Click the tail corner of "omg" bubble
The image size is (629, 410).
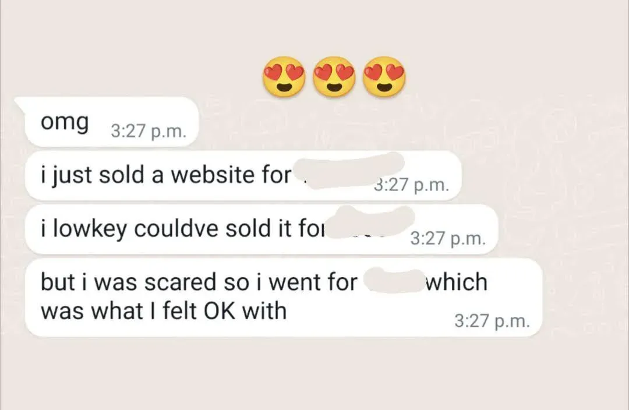coord(19,102)
